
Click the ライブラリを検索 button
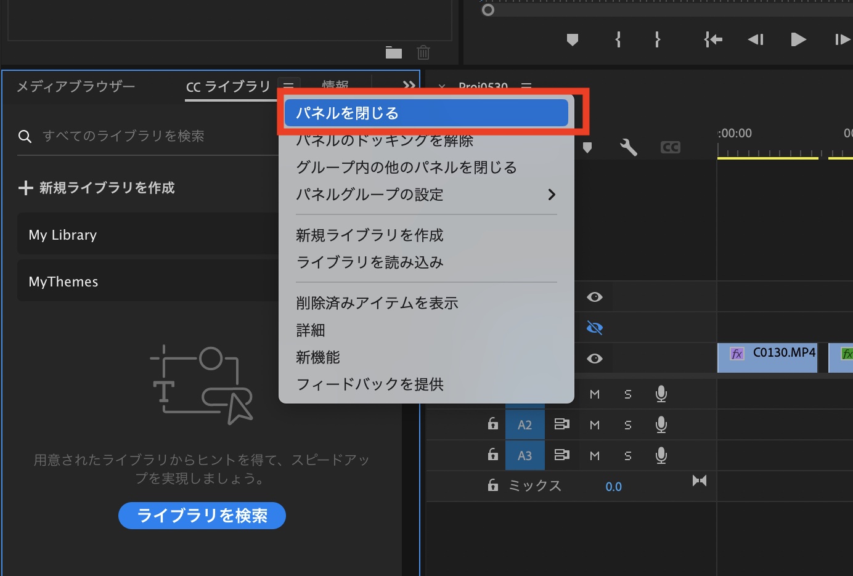[202, 516]
